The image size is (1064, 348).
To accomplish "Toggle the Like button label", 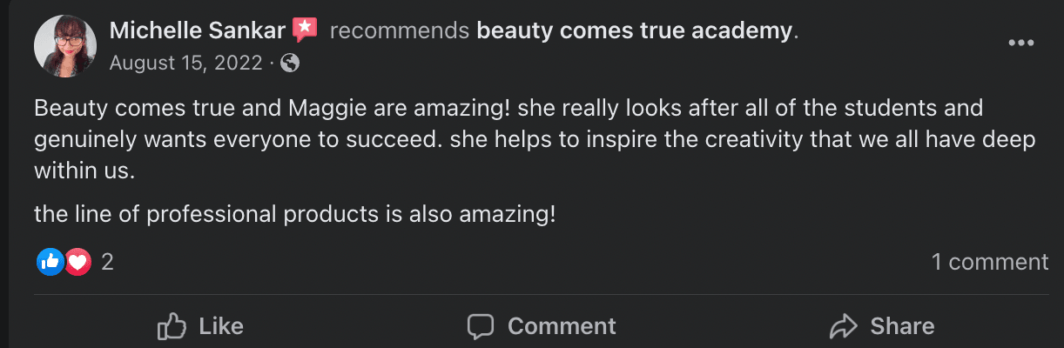I will tap(221, 326).
